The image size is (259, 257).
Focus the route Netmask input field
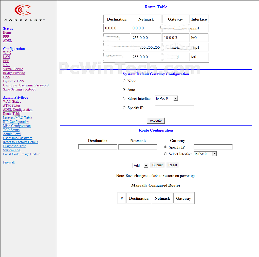[138, 147]
